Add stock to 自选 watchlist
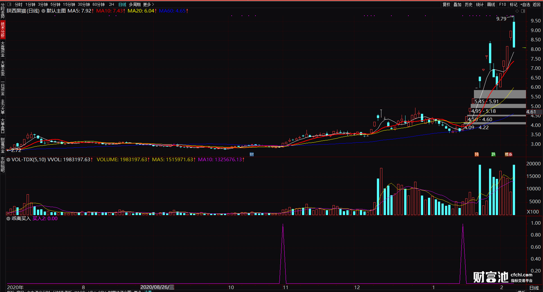The width and height of the screenshot is (543, 292). tap(525, 4)
